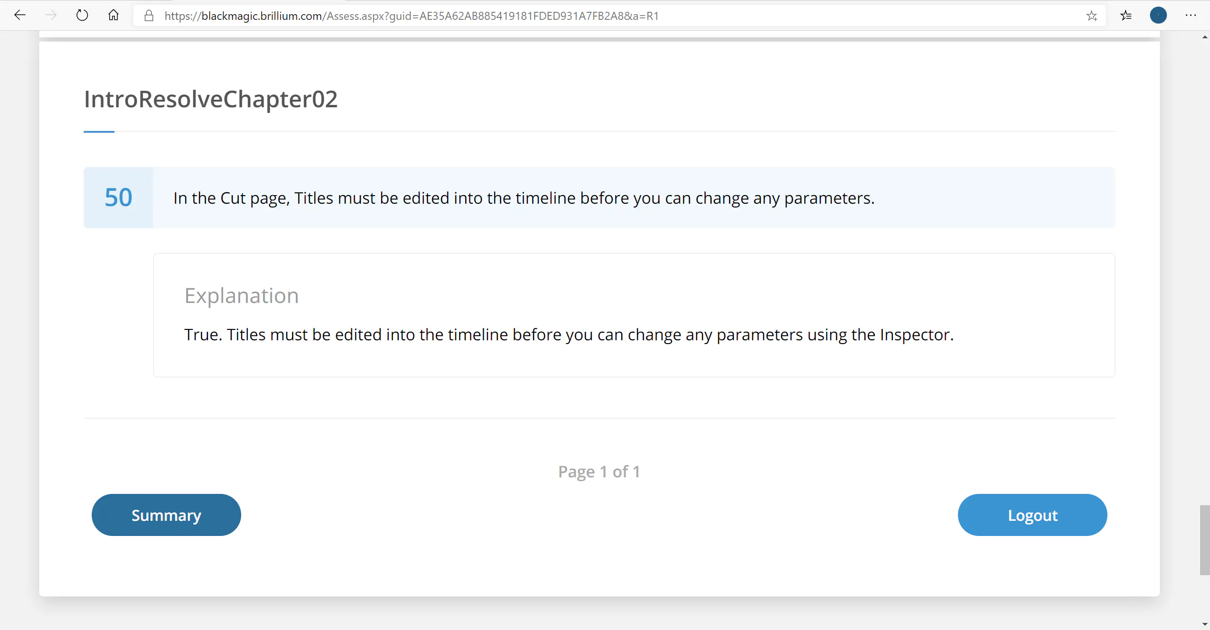Open the user profile avatar
This screenshot has height=630, width=1210.
tap(1158, 16)
